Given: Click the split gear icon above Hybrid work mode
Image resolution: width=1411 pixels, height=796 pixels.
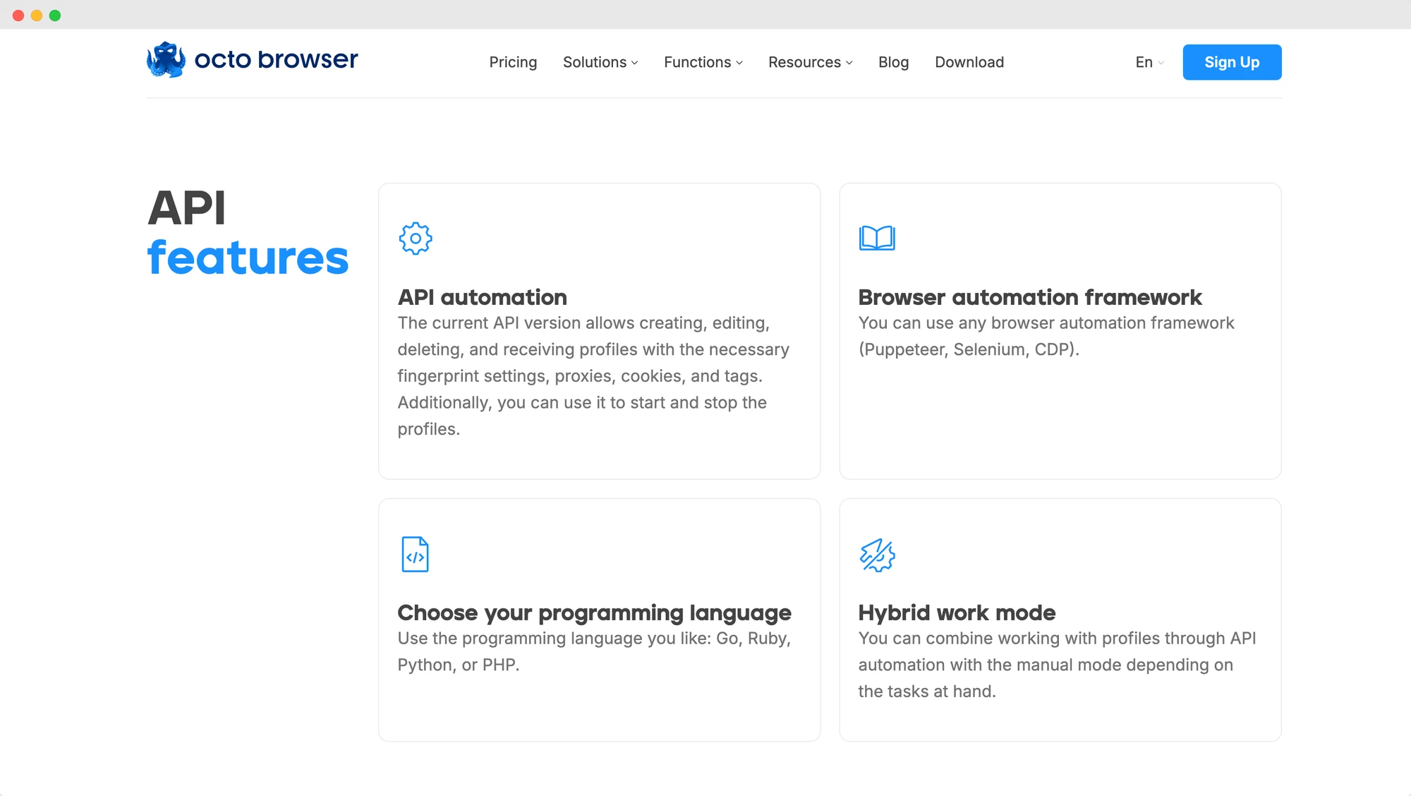Looking at the screenshot, I should point(877,555).
